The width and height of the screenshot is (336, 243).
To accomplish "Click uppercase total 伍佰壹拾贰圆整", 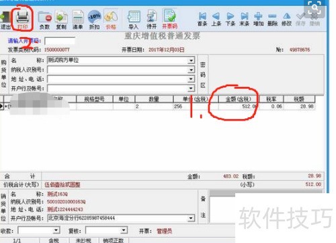I will (x=62, y=184).
